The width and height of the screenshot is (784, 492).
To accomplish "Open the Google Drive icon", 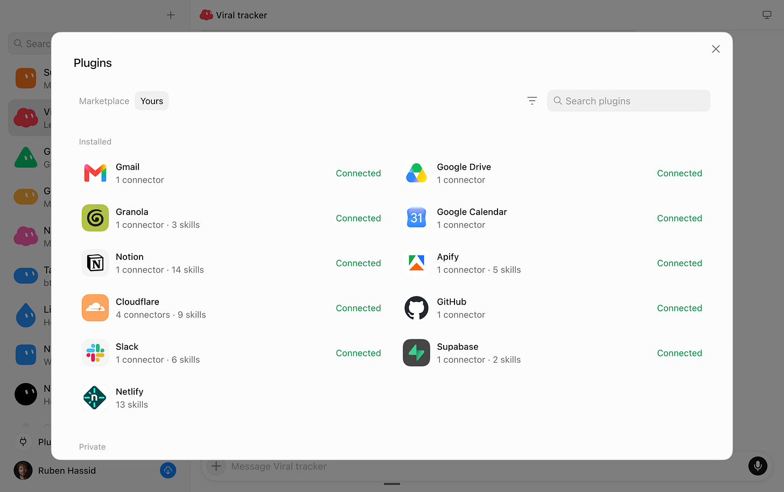I will click(x=416, y=173).
